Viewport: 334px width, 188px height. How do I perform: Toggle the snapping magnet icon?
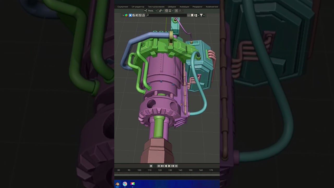point(166,11)
